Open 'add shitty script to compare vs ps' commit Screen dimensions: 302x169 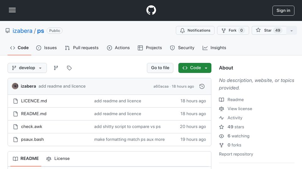point(127,127)
